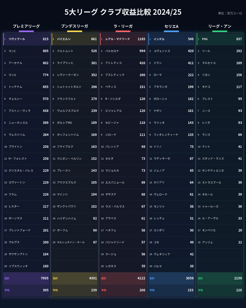The image size is (246, 308).
Task: Click the Bundesliga 合計 value 4301
Action: tap(93, 278)
